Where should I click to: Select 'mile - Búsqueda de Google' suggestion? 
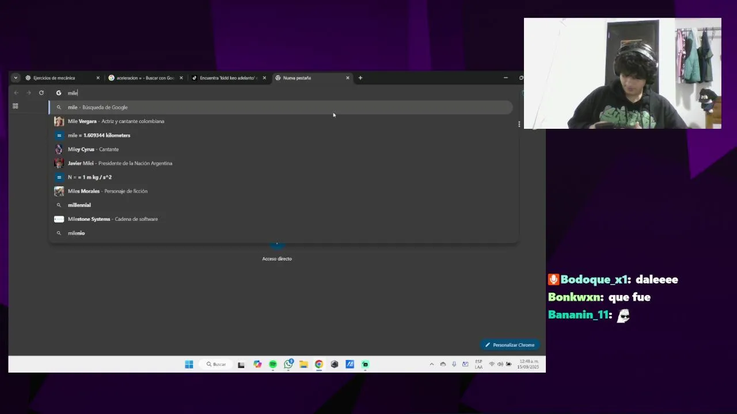tap(281, 107)
